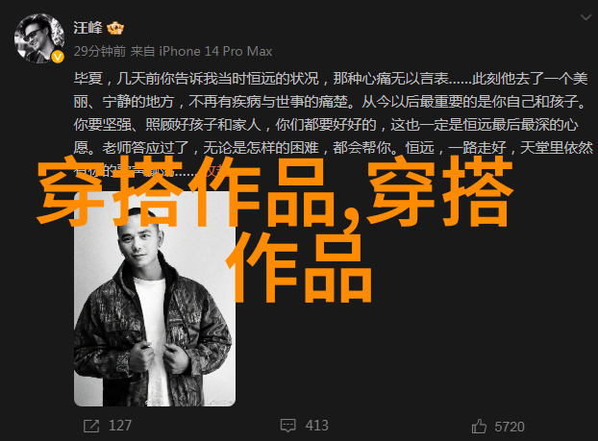Click the post text starting with 毕夏
This screenshot has height=441, width=598.
pyautogui.click(x=334, y=124)
